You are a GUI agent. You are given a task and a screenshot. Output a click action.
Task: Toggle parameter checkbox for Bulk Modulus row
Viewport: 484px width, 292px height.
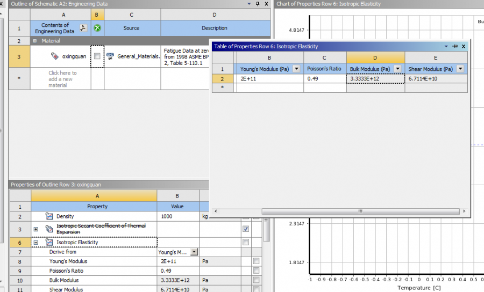coord(256,280)
